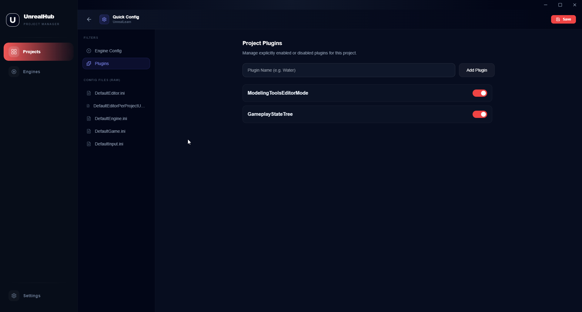Switch to the Engine Config filter
This screenshot has height=312, width=582.
pyautogui.click(x=108, y=51)
